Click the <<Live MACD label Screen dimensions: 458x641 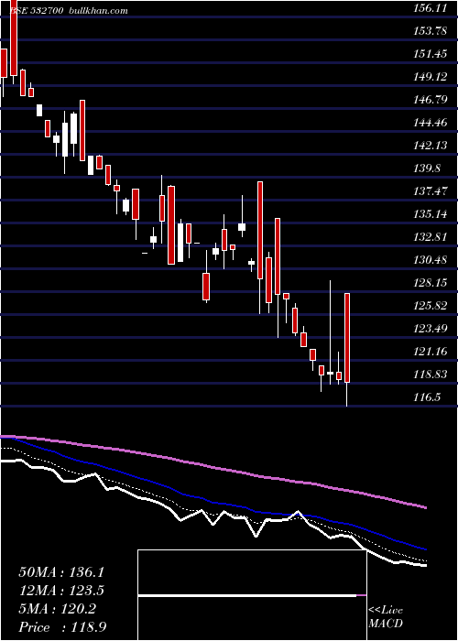click(x=386, y=617)
